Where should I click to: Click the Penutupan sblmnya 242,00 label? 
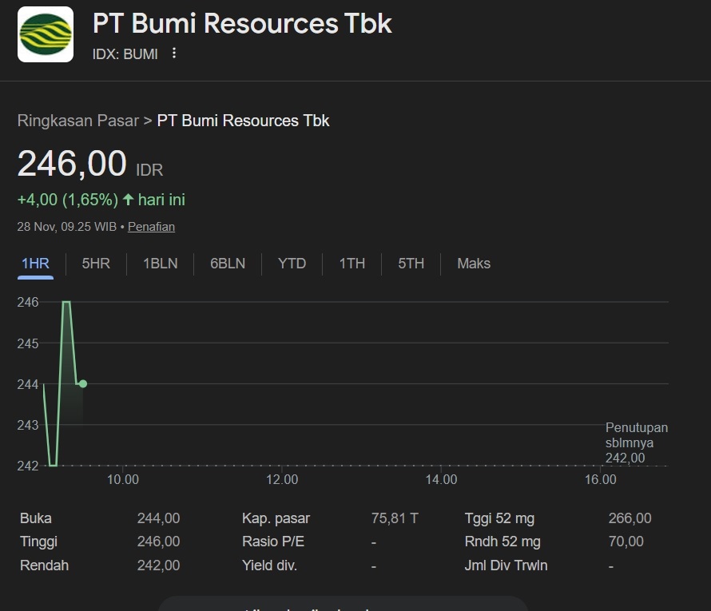pyautogui.click(x=636, y=442)
